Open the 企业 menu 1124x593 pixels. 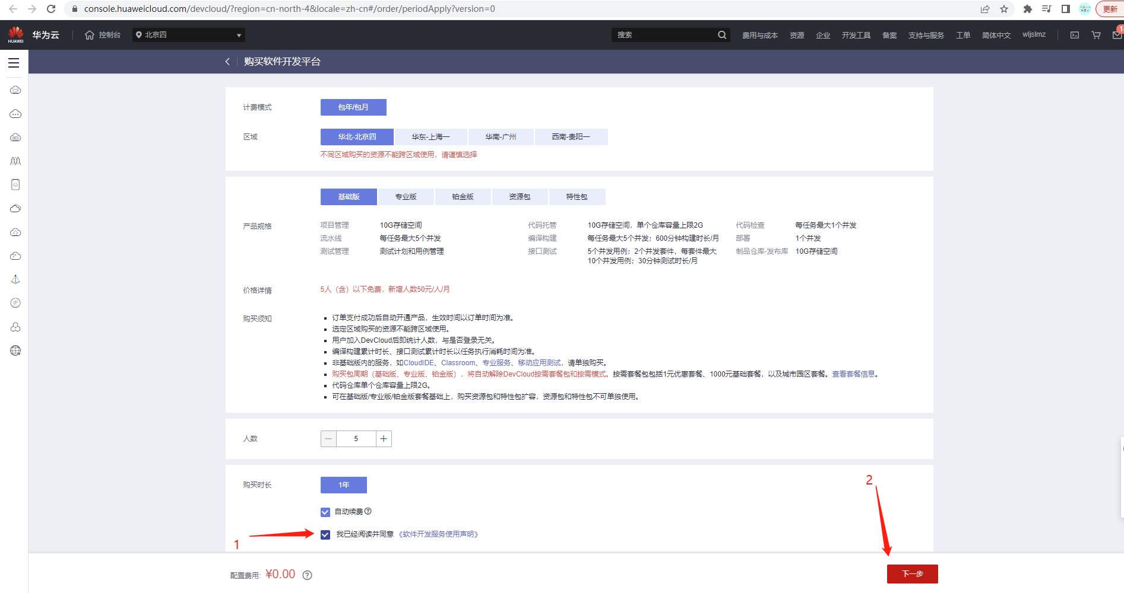[823, 35]
